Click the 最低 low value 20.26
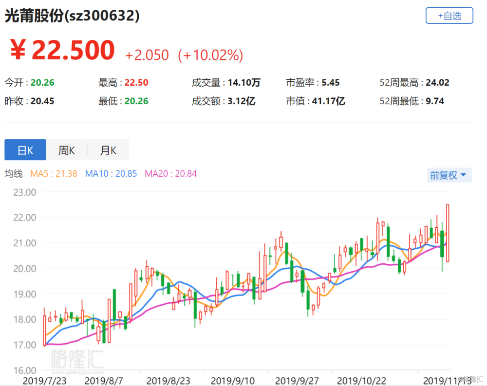487x386 pixels. click(136, 101)
